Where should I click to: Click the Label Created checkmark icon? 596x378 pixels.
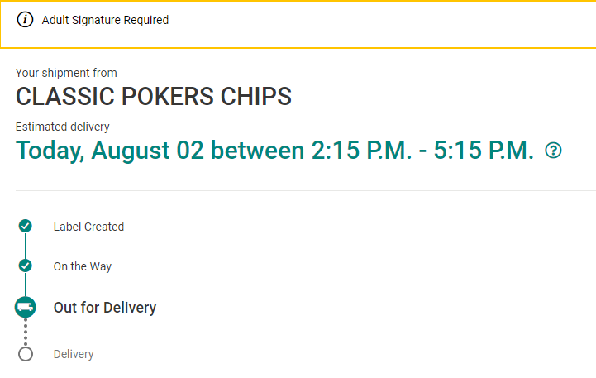tap(26, 226)
